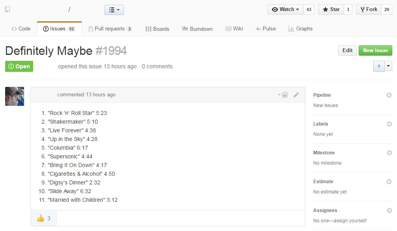397x231 pixels.
Task: Open Milestone settings gear
Action: [389, 153]
